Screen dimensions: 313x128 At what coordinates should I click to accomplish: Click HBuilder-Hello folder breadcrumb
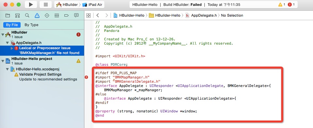[x=165, y=15]
